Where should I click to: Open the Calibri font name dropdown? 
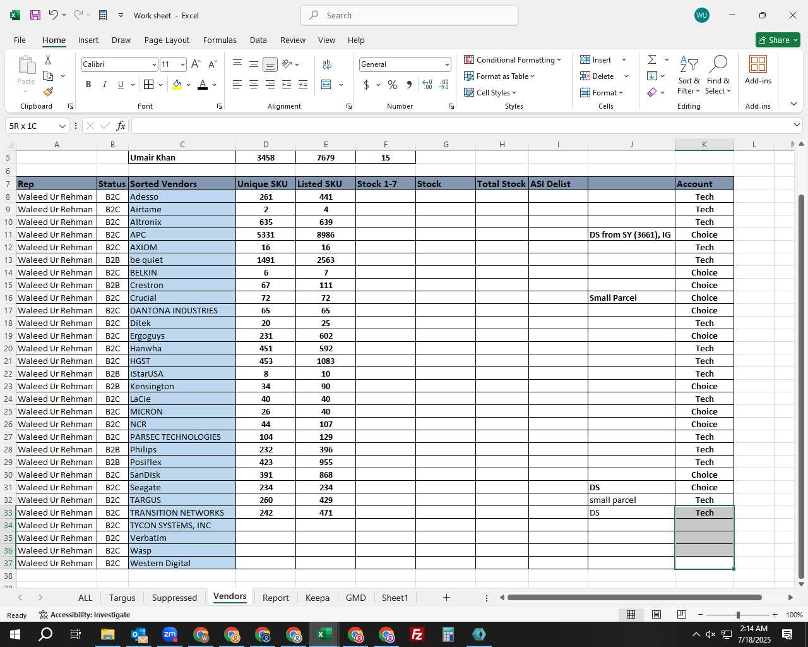coord(154,64)
